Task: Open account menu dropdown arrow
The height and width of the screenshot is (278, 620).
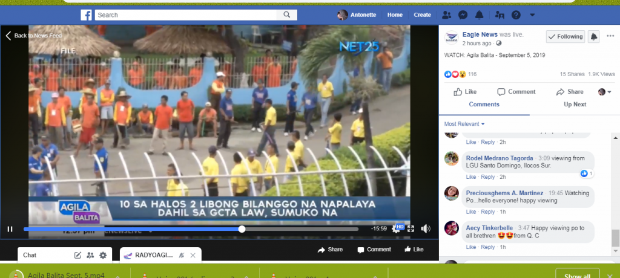Action: coord(532,15)
